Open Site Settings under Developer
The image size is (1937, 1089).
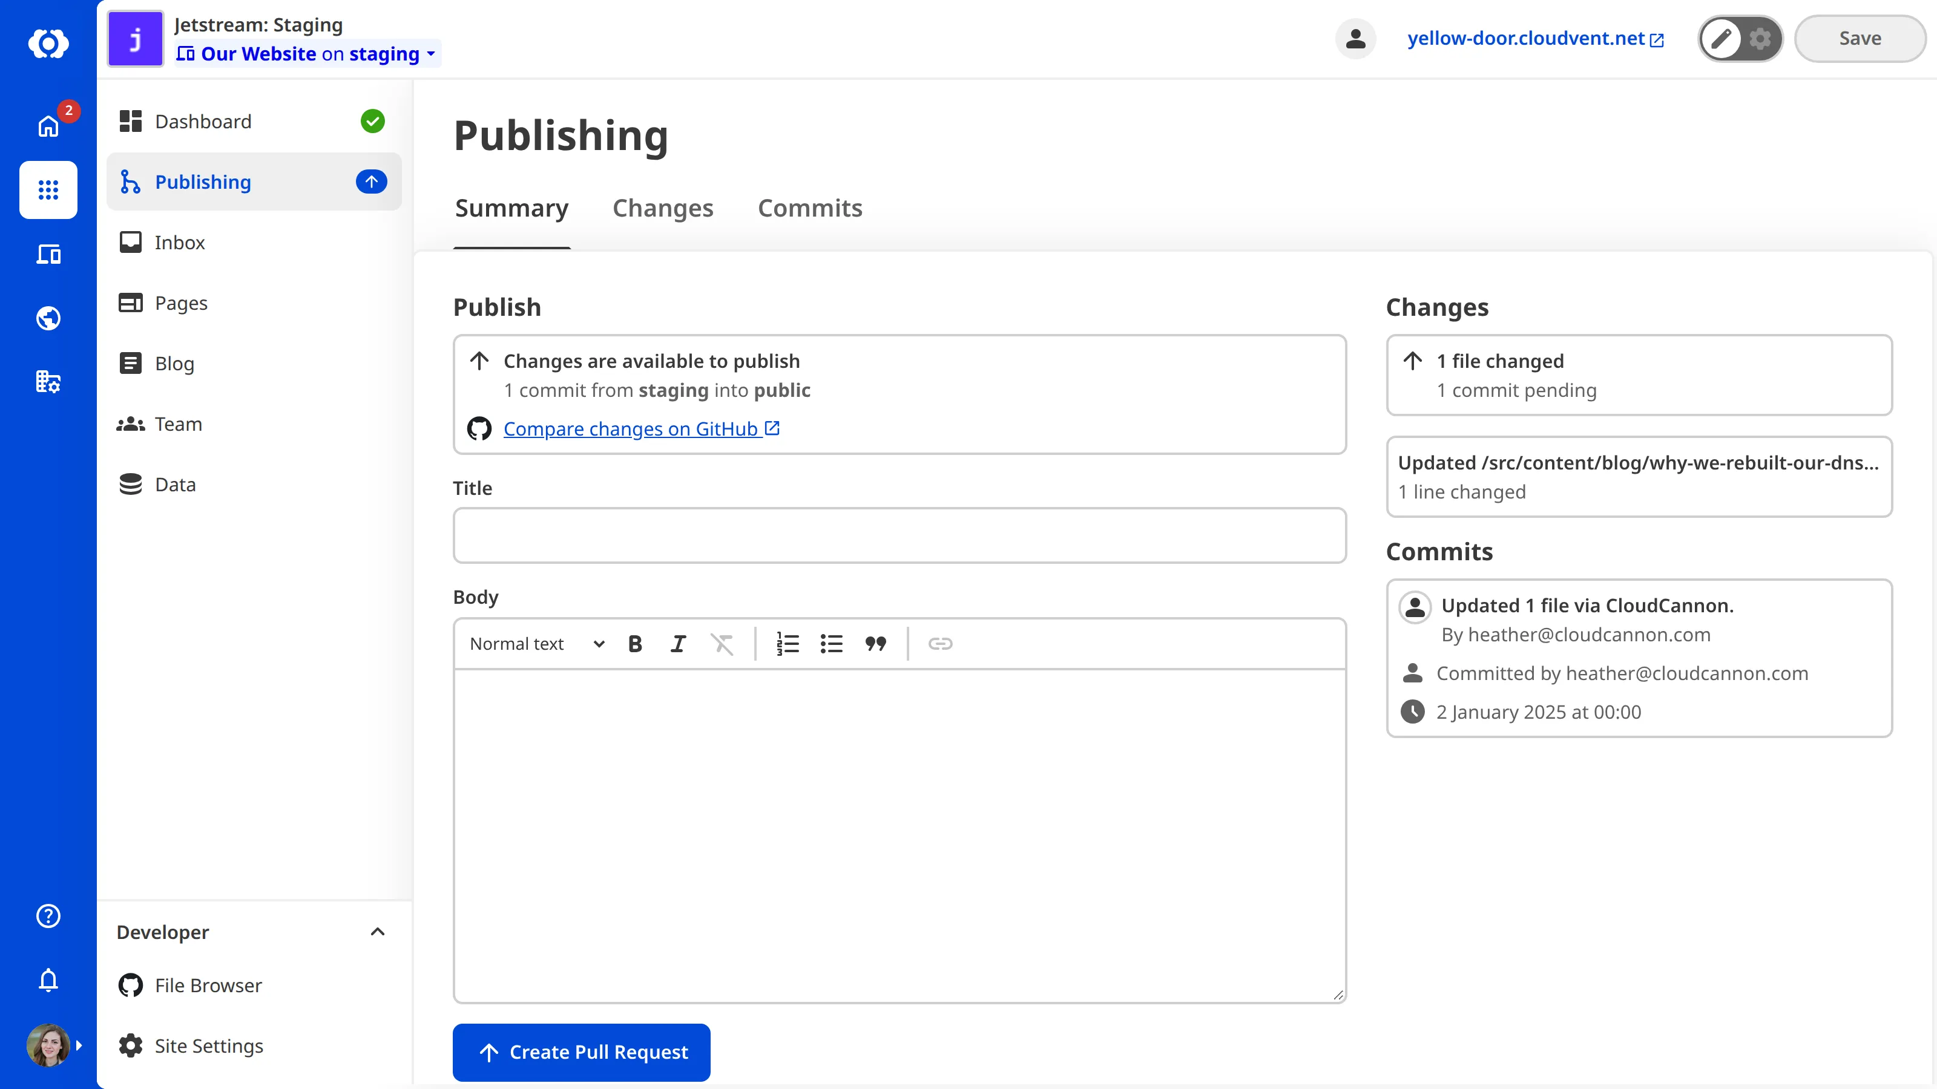coord(254,1045)
